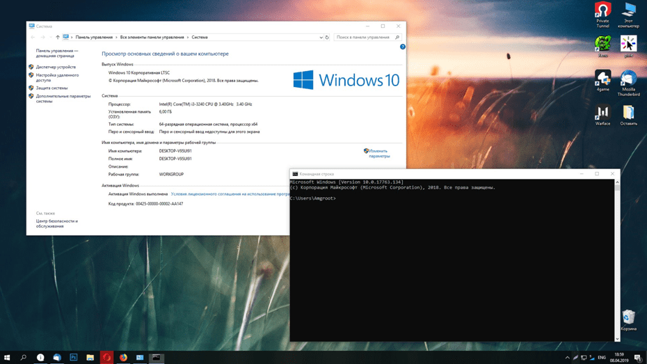Click the Control Panel search field
647x364 pixels.
363,38
